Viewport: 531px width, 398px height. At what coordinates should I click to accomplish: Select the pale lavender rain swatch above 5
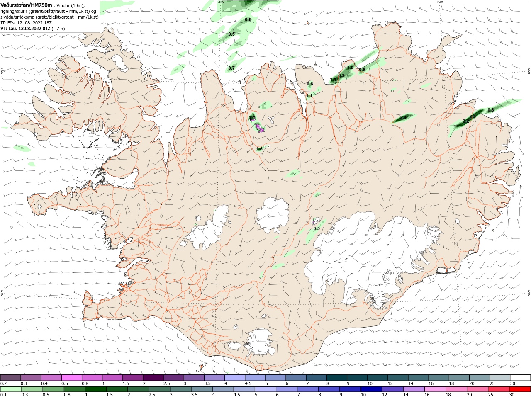[265, 389]
